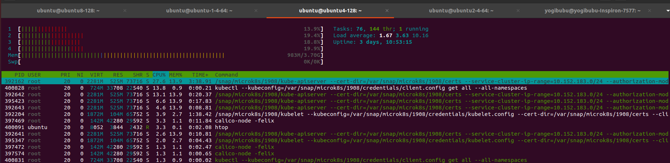The image size is (670, 163).
Task: Select the ubuntu@ubuntu4-128 terminal tab
Action: [x=330, y=11]
